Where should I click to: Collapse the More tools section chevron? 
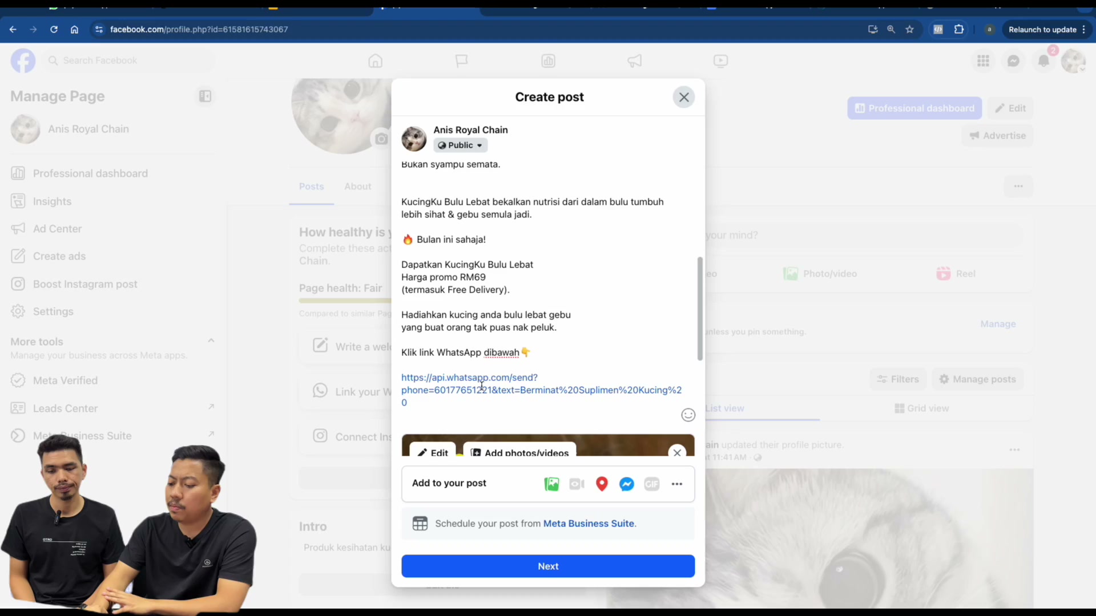(x=211, y=341)
